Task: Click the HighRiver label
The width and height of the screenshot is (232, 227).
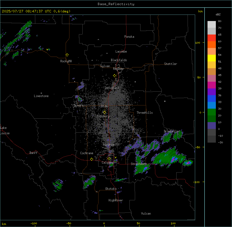Action: (116, 200)
